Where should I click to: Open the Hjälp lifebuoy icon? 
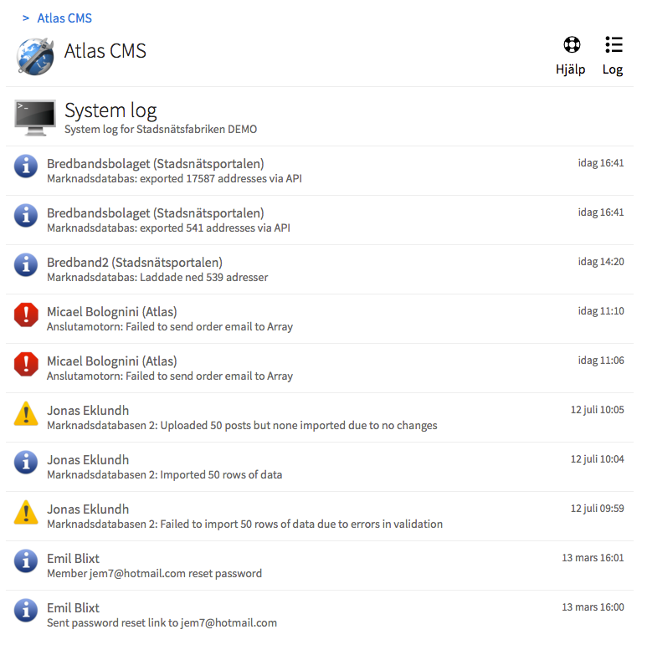[571, 45]
